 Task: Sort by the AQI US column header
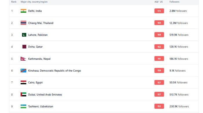pos(158,2)
